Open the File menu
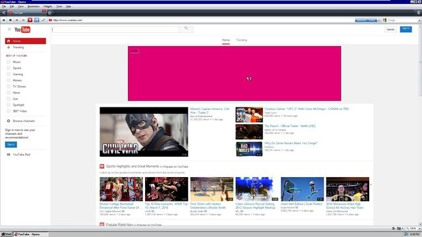Viewport: 422px width, 237px height. (4, 7)
